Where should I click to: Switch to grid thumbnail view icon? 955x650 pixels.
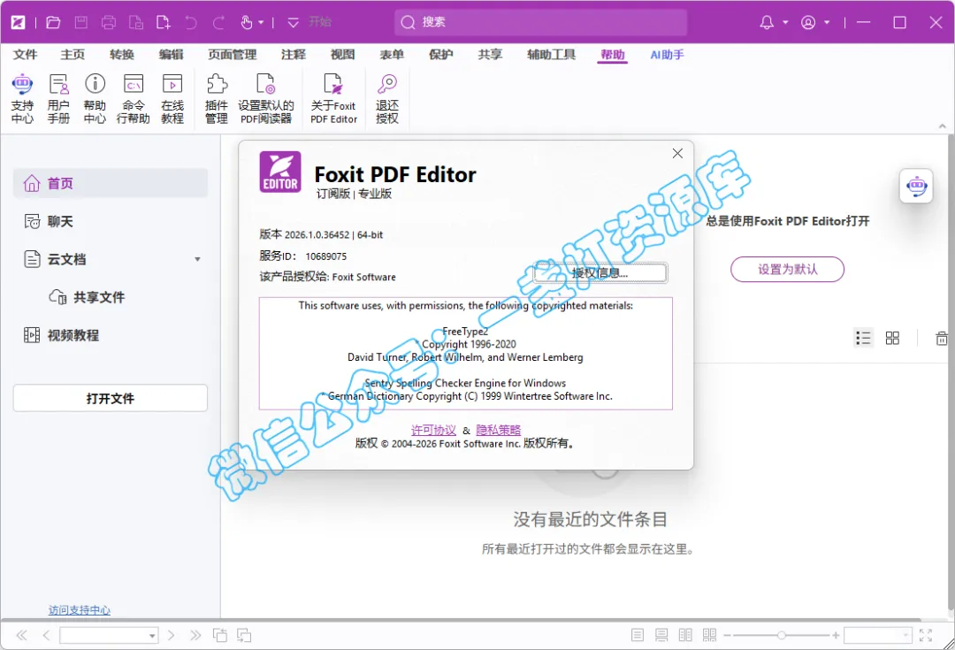[892, 338]
